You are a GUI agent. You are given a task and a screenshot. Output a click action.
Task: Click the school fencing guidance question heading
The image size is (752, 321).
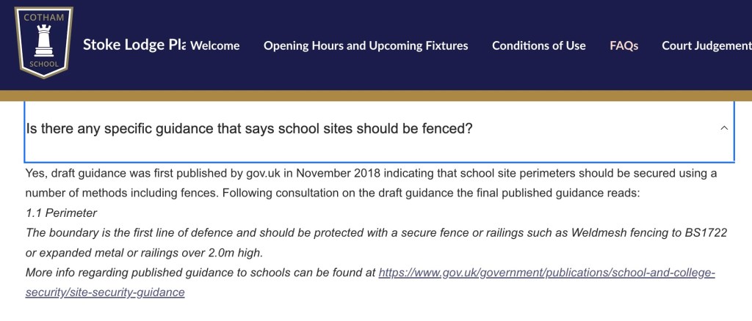point(249,128)
